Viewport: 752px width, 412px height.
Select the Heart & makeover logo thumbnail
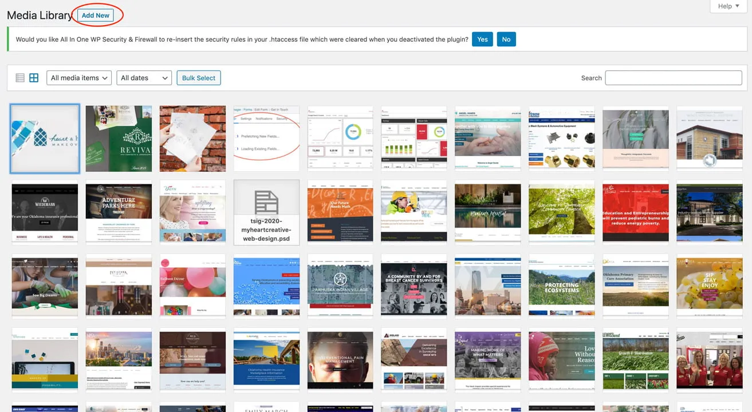pyautogui.click(x=45, y=138)
